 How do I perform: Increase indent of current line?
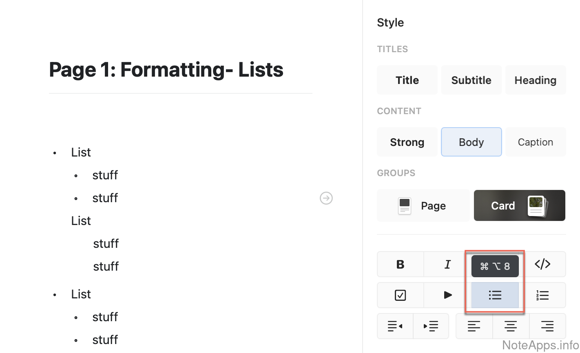click(431, 326)
